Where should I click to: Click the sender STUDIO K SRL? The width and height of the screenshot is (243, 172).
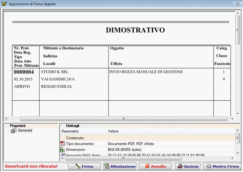click(x=55, y=72)
